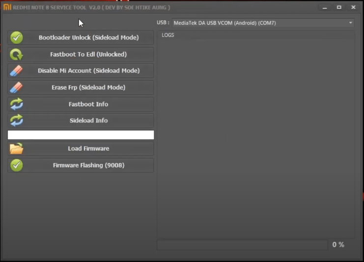
Task: Click the green refresh arrow icon beside Fastboot To Edl
Action: (17, 55)
